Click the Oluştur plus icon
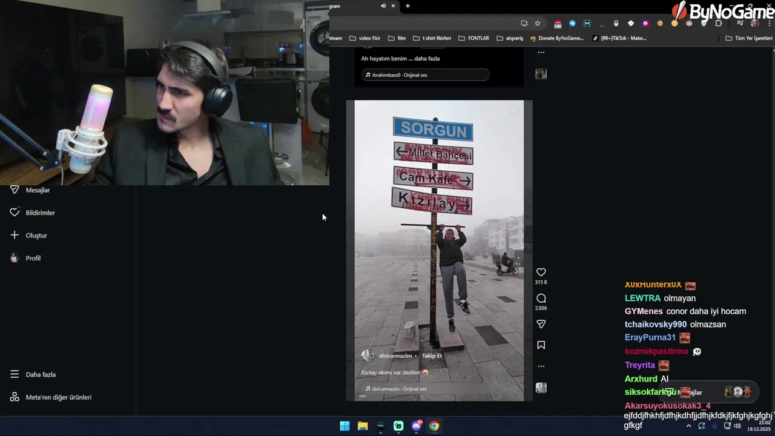 15,235
